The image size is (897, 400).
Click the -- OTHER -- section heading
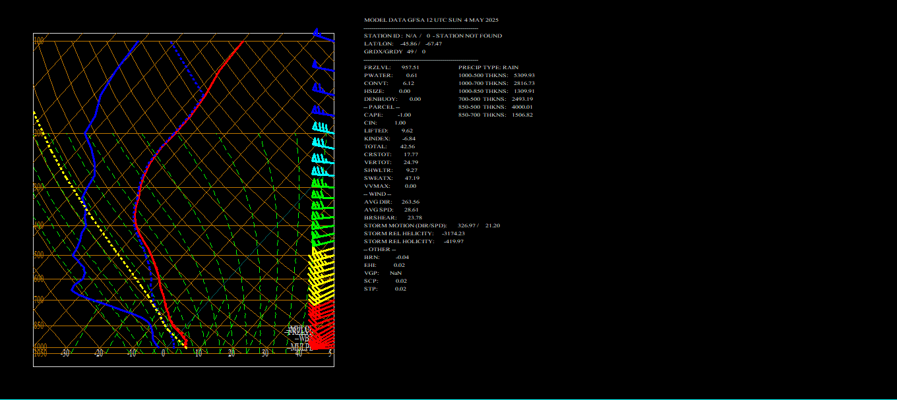click(x=379, y=249)
